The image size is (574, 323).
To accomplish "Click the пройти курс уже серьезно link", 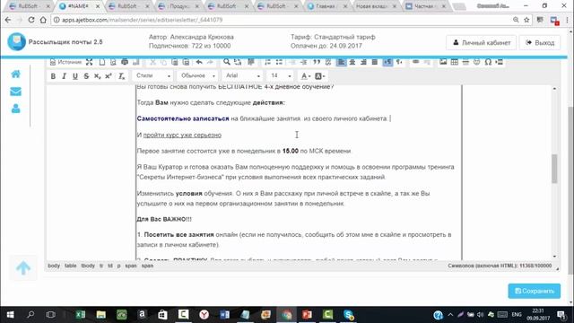I will (x=182, y=135).
